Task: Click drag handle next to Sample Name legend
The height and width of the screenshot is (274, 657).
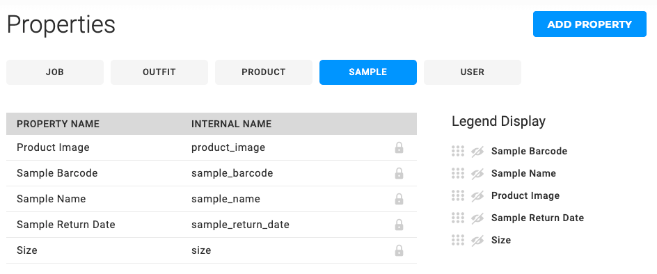Action: click(x=457, y=173)
